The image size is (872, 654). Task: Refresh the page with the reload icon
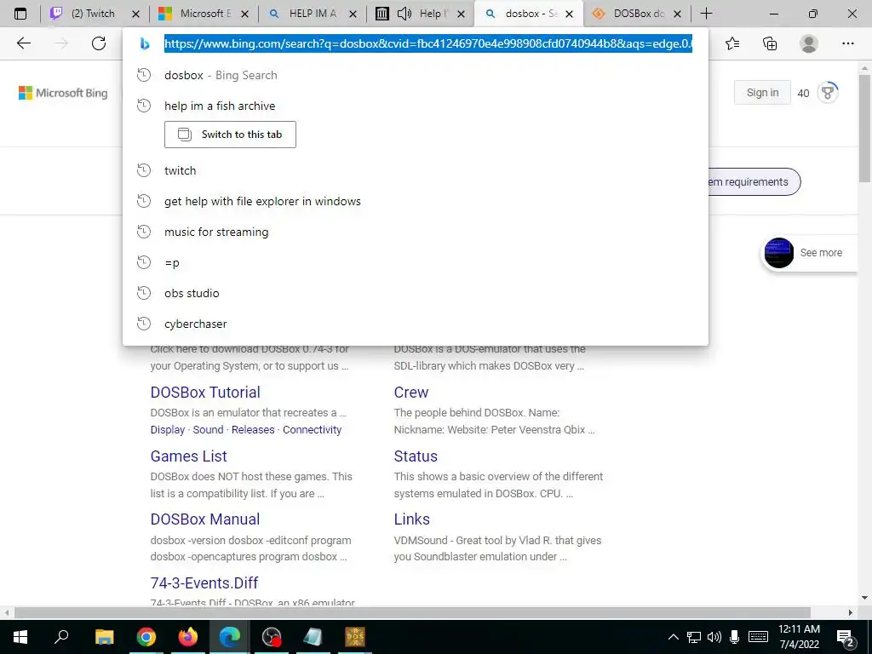pos(99,43)
